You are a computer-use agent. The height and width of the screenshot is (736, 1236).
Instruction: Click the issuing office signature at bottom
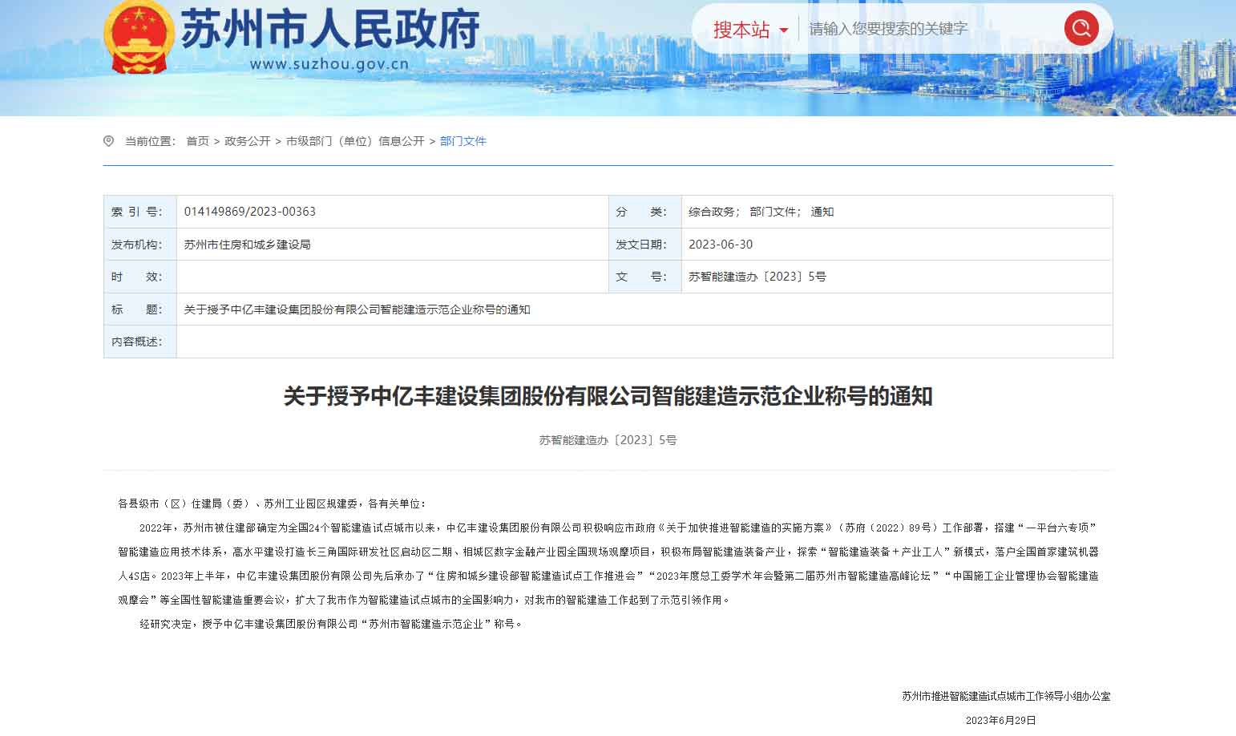point(1005,696)
